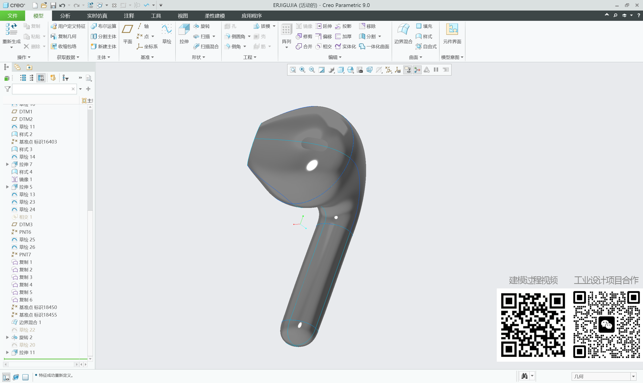Click the 镜像 (Mirror) edit tool
The image size is (643, 383).
pos(304,26)
